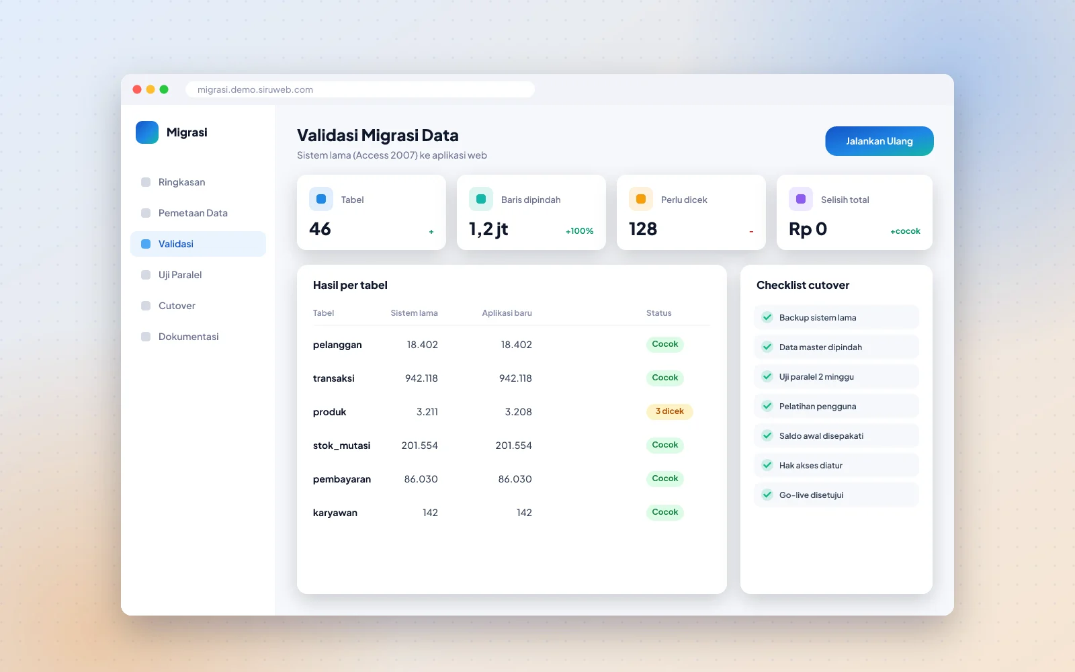Toggle the Saldo awal disepakati checkmark
1075x672 pixels.
coord(767,435)
